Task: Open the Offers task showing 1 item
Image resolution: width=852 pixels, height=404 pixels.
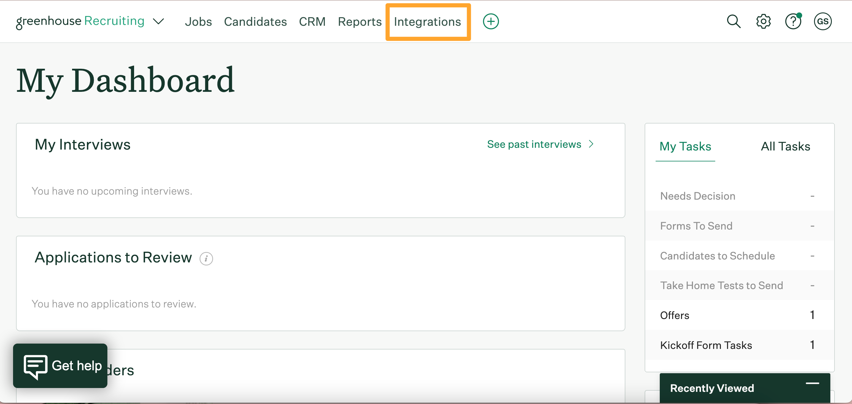Action: (674, 315)
